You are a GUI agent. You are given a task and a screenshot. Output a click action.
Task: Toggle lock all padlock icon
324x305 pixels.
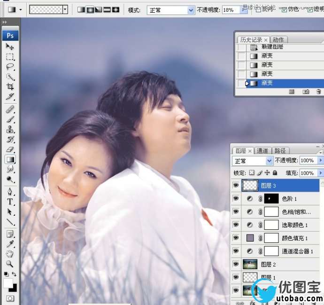coord(275,172)
